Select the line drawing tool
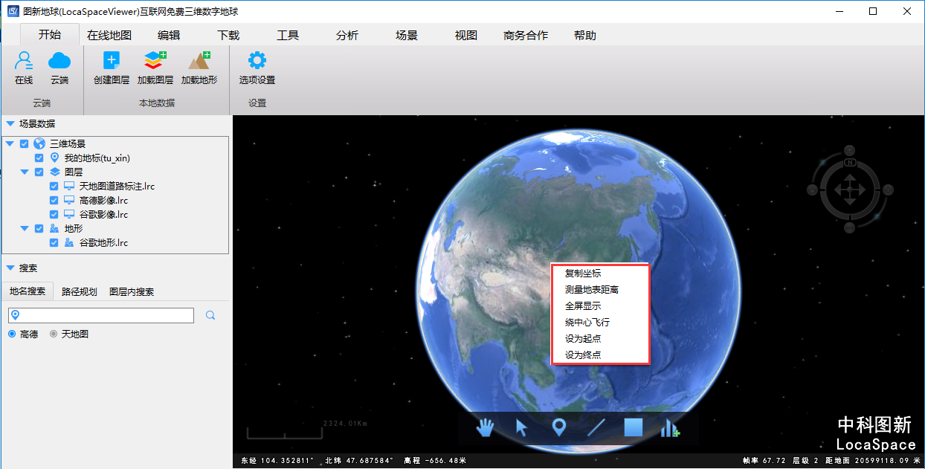 click(596, 427)
